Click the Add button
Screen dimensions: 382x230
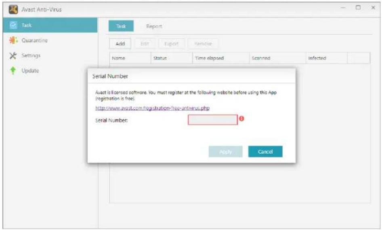(x=120, y=44)
